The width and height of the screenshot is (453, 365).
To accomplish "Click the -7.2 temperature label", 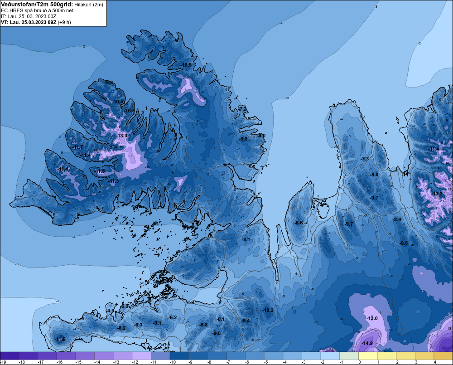I will (243, 108).
